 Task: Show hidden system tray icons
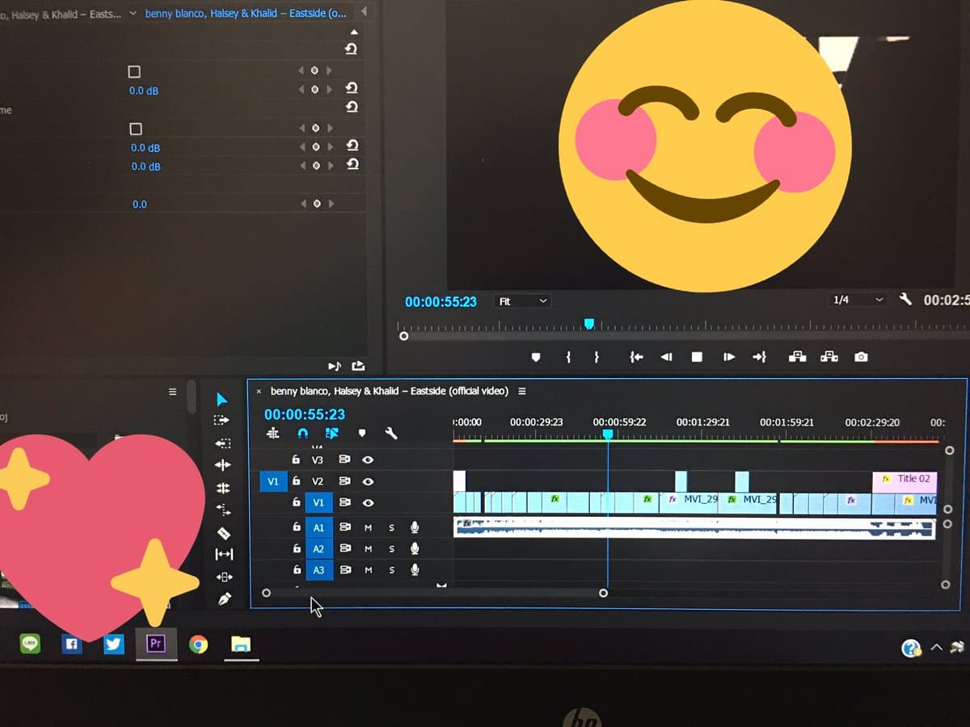point(936,647)
